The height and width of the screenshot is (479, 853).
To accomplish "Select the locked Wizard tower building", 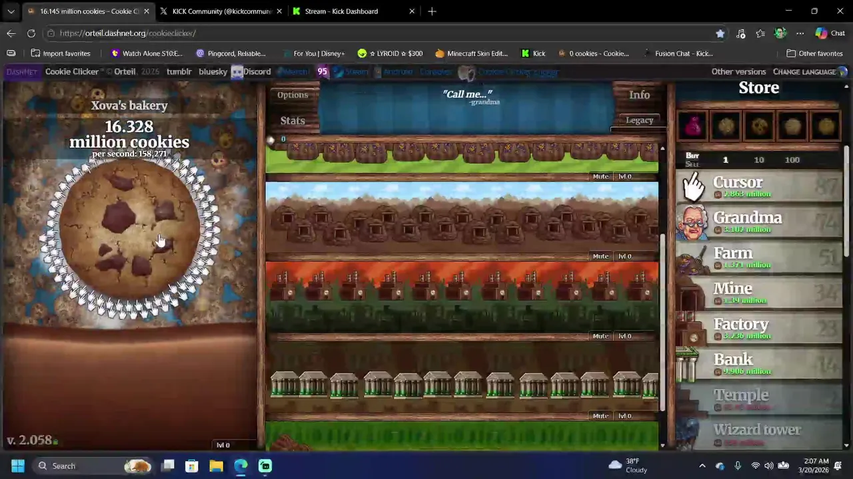I will click(758, 434).
